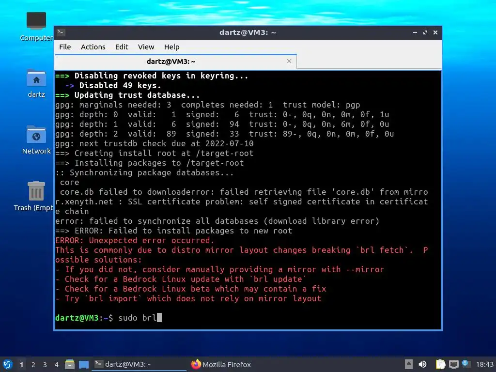Image resolution: width=496 pixels, height=372 pixels.
Task: Click 'Try `brl import`' suggestion line
Action: tap(188, 298)
